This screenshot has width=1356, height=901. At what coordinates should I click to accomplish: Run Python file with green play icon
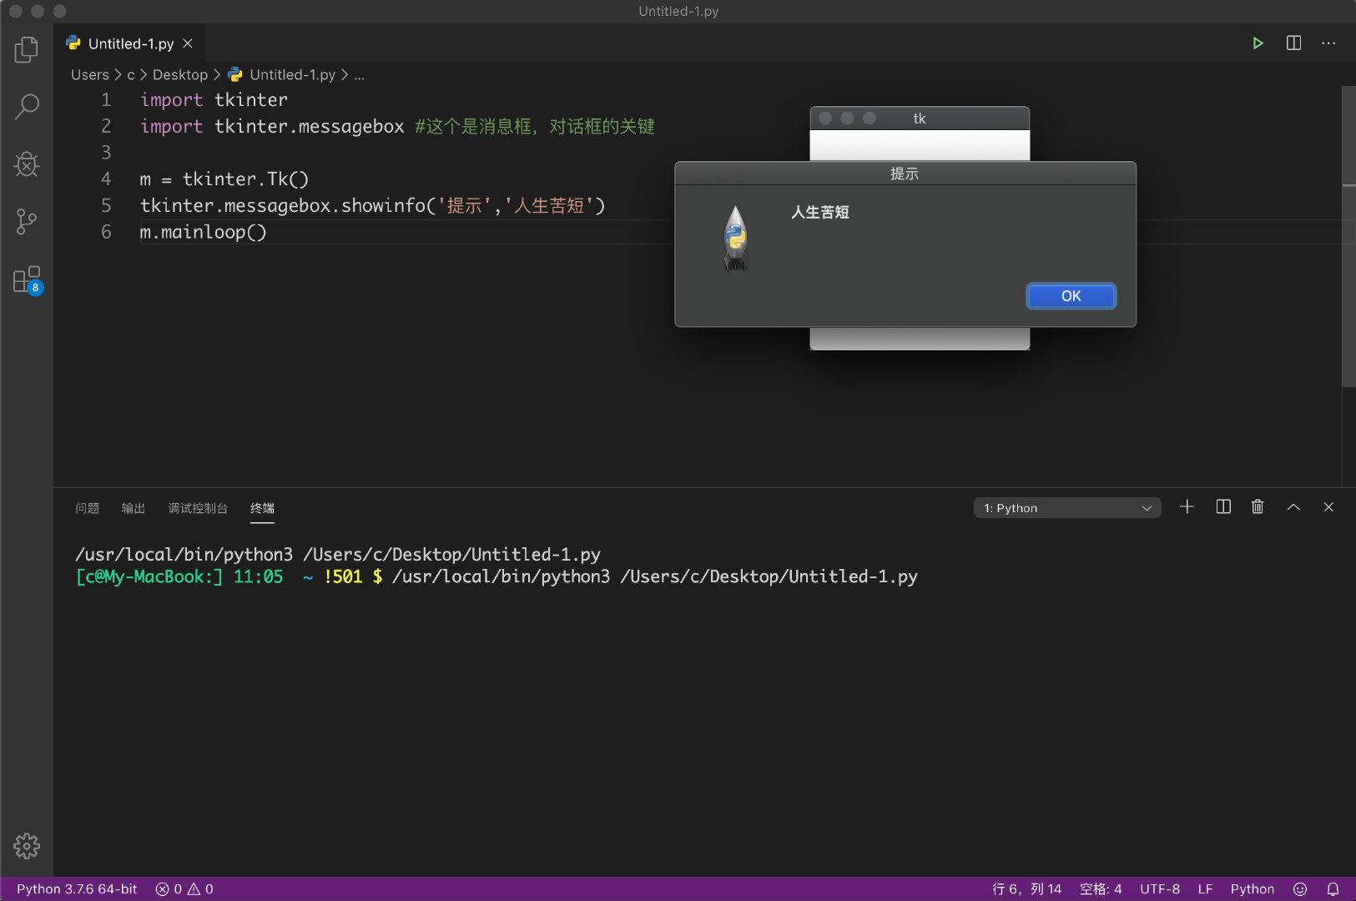click(x=1258, y=43)
